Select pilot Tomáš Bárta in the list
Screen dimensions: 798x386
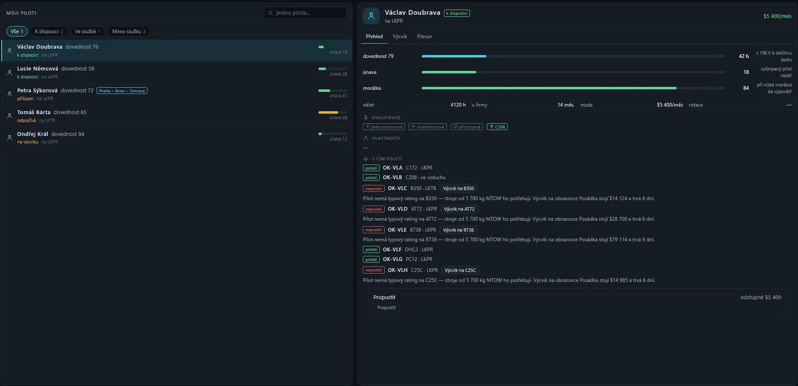(x=176, y=116)
